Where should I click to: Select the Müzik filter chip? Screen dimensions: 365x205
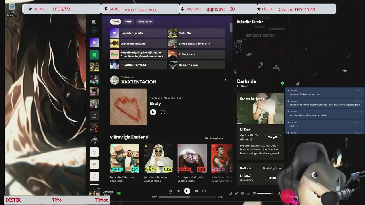pos(129,22)
